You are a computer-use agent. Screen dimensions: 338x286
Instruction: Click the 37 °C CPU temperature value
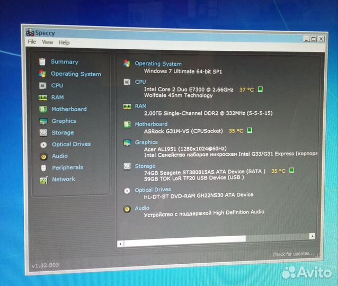click(246, 90)
